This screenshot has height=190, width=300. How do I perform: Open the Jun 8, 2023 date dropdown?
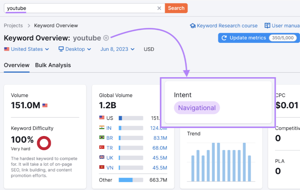coord(118,49)
